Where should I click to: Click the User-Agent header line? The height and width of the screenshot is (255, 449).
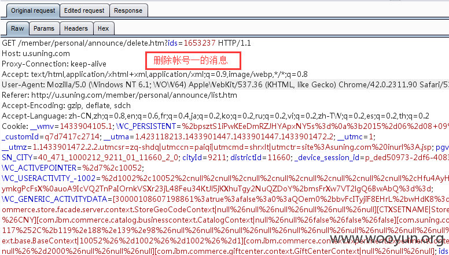[x=225, y=85]
